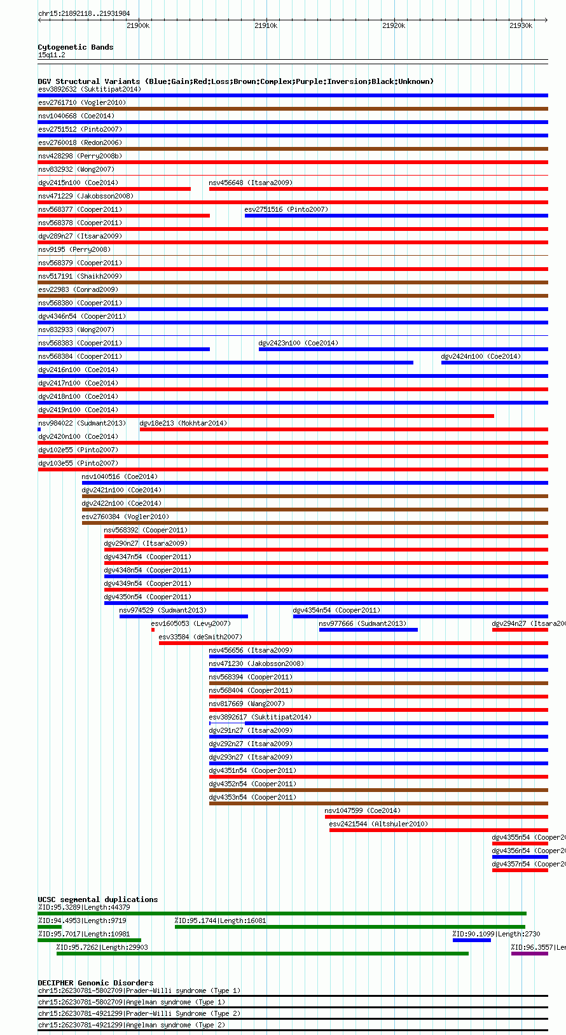The image size is (566, 1035).
Task: Open the nsv1040668 (Coe2014) variant
Action: (76, 116)
